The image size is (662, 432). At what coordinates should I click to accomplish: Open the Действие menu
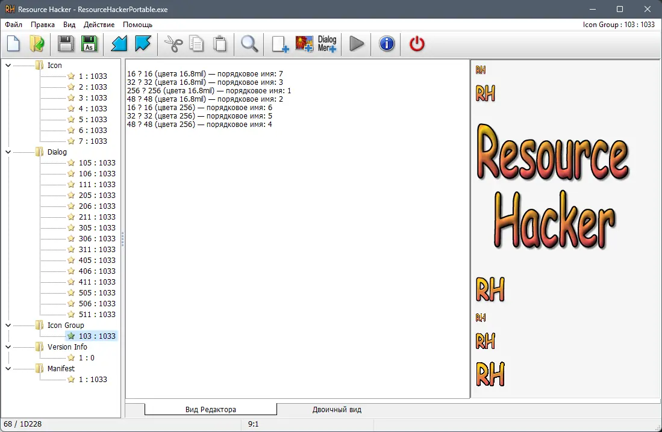pos(99,25)
